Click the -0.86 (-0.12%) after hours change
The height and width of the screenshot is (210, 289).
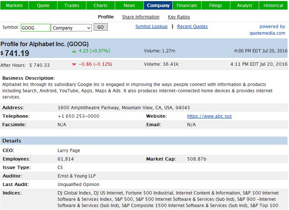pyautogui.click(x=96, y=64)
